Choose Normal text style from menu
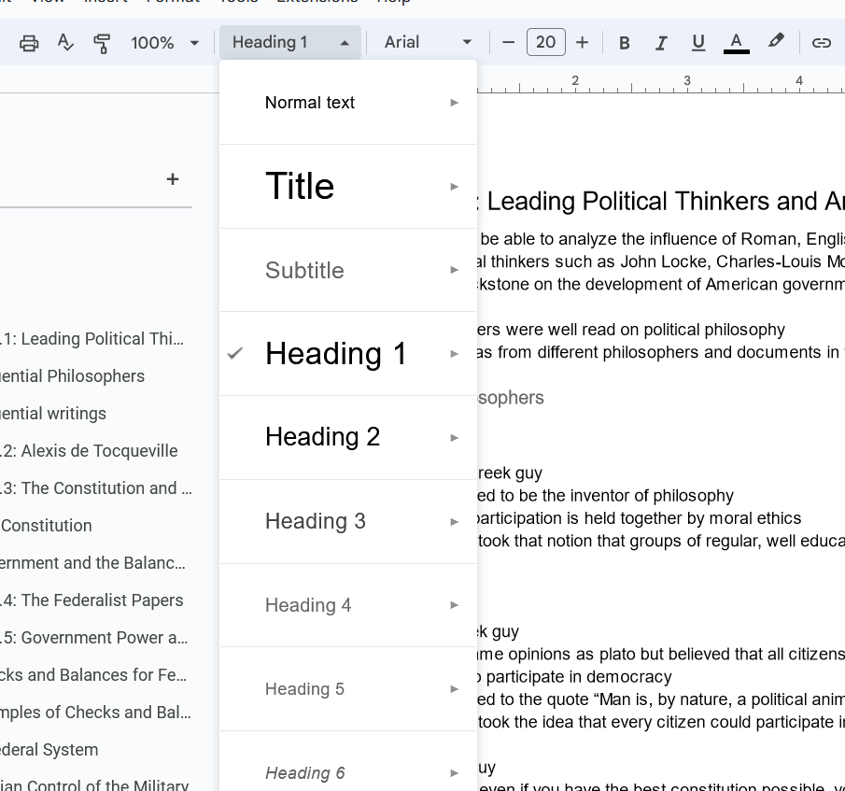This screenshot has width=845, height=791. (310, 103)
